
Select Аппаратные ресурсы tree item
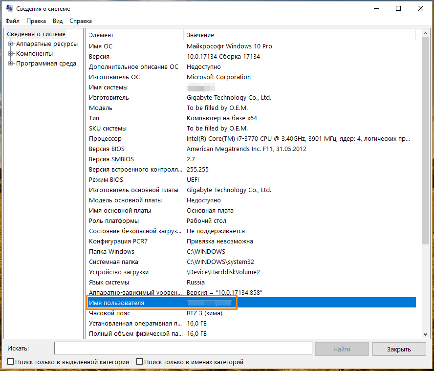click(x=47, y=44)
